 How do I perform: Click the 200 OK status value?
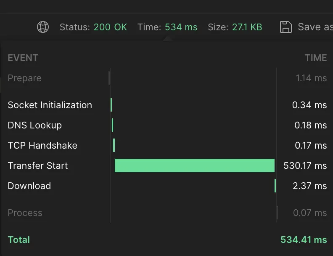[x=110, y=27]
